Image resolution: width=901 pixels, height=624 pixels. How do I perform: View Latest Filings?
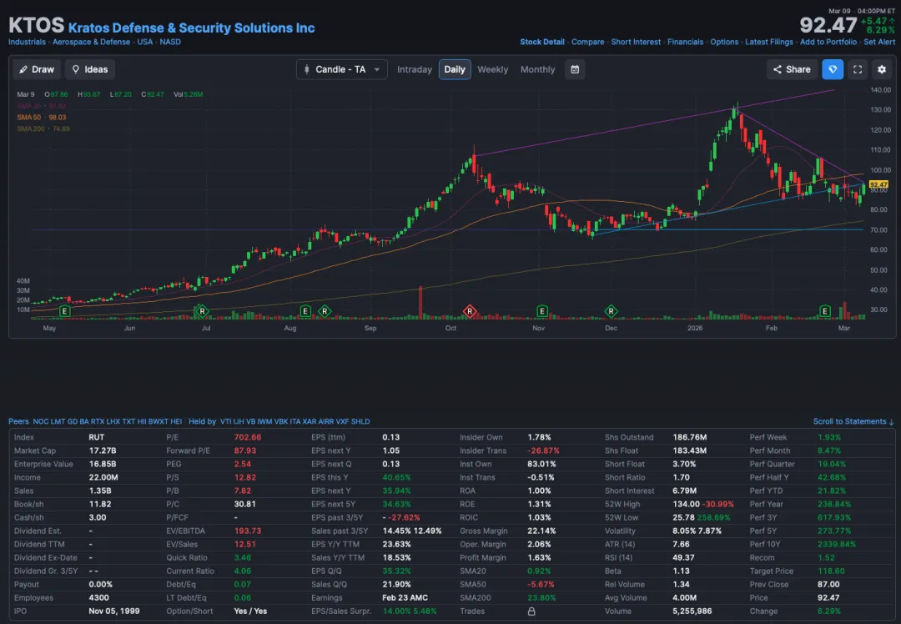pos(769,42)
